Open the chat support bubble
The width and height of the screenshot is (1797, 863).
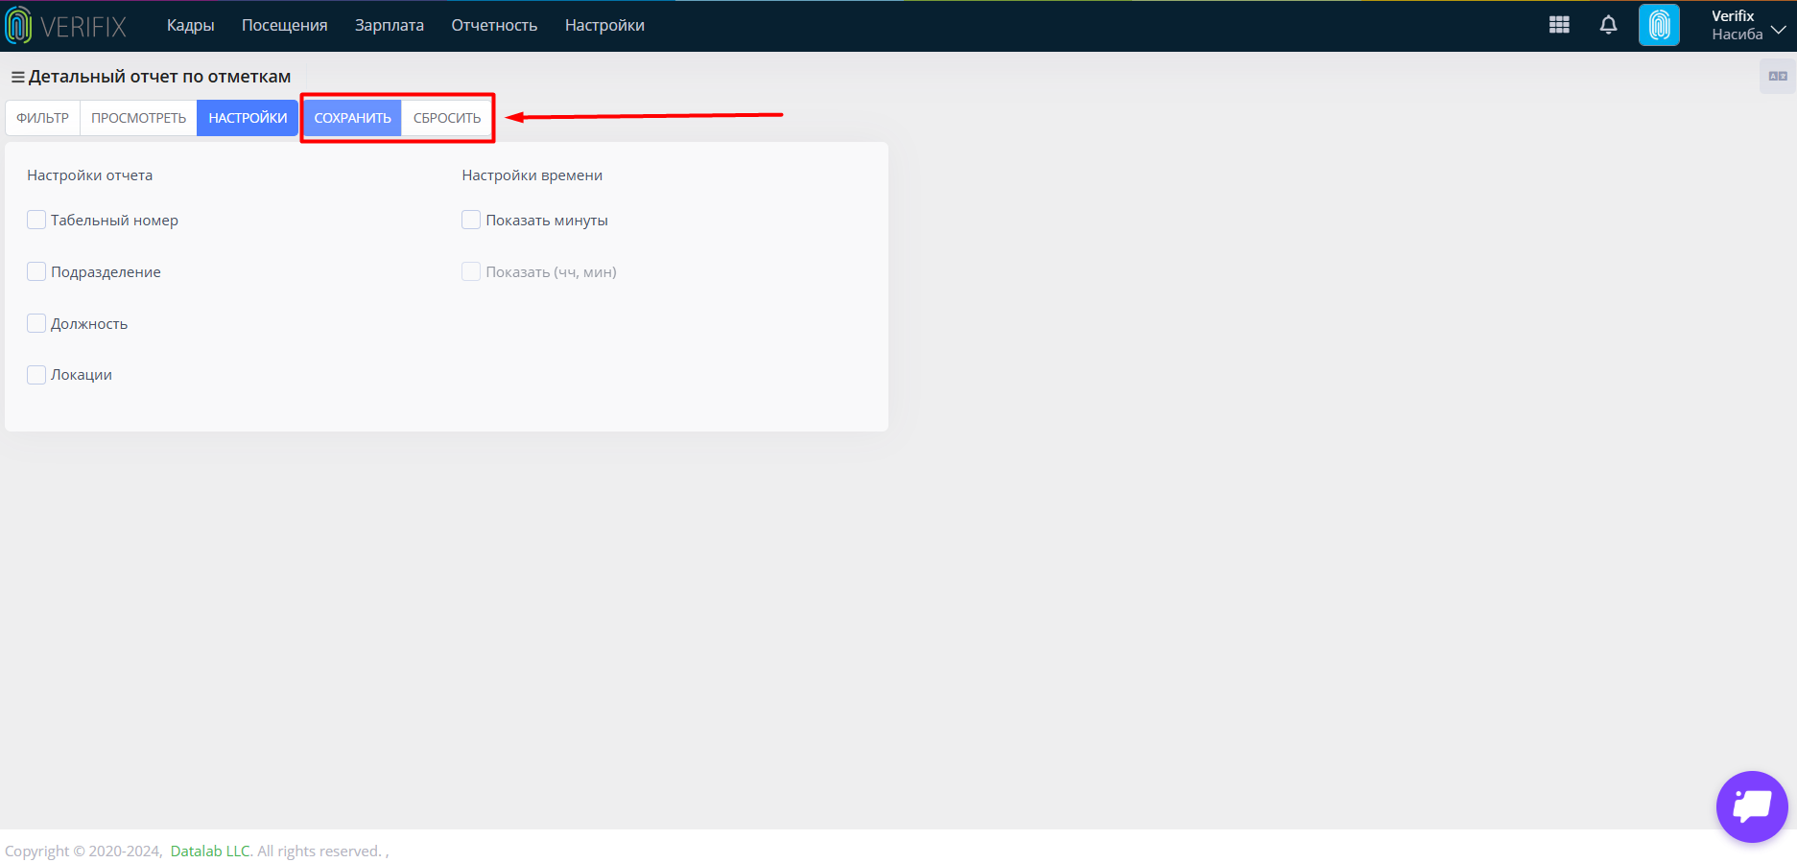coord(1752,806)
